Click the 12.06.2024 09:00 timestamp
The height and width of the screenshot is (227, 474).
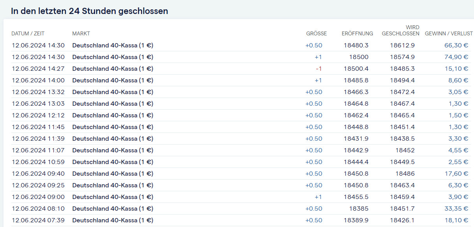pyautogui.click(x=38, y=197)
